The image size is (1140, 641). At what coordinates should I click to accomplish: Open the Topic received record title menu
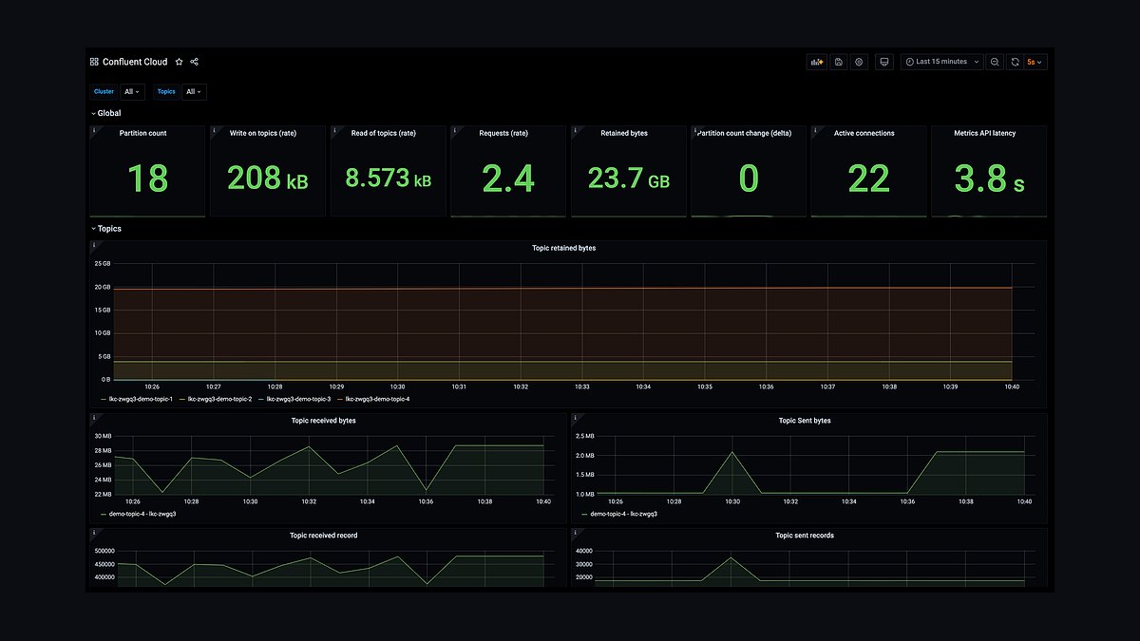click(x=324, y=536)
